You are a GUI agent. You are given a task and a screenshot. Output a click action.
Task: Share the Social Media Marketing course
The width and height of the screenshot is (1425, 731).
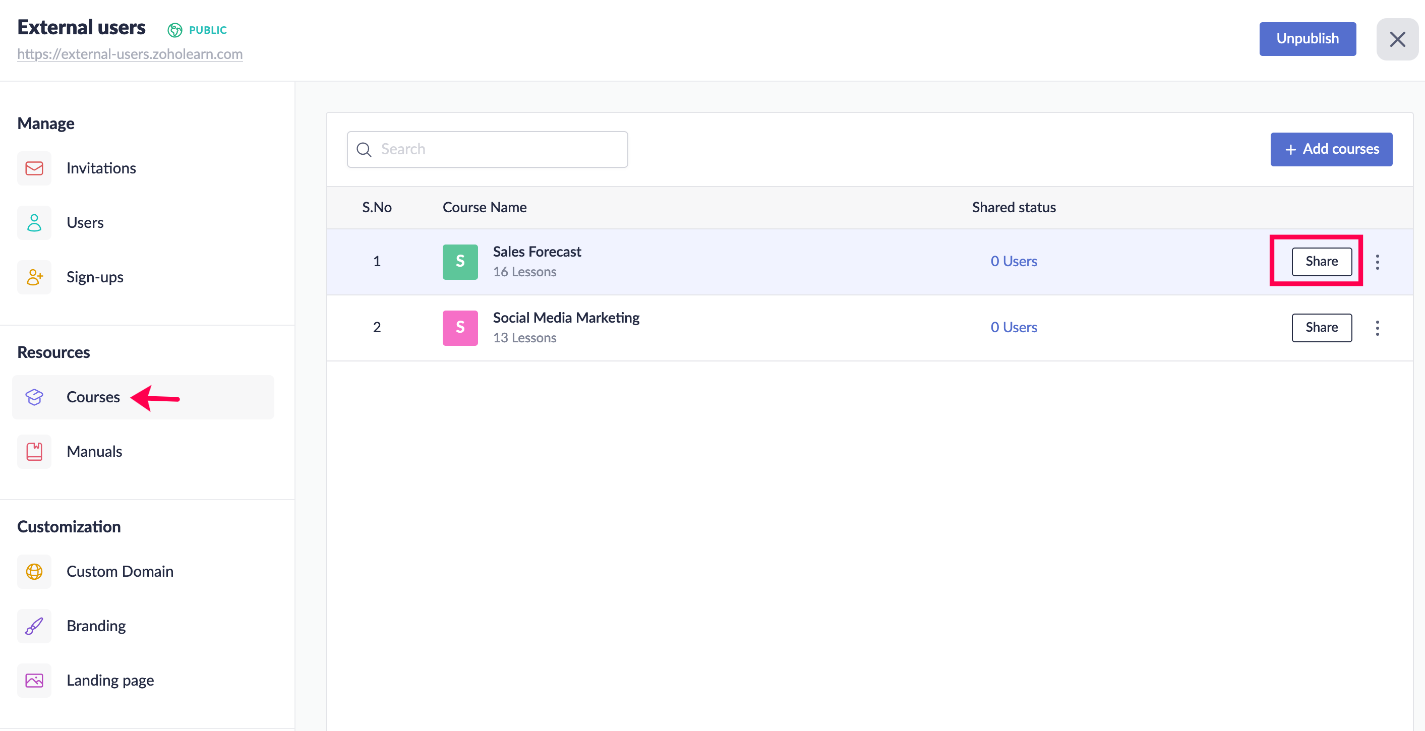1321,328
